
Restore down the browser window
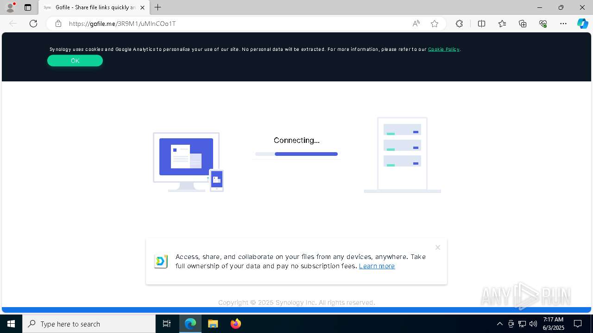pyautogui.click(x=561, y=7)
